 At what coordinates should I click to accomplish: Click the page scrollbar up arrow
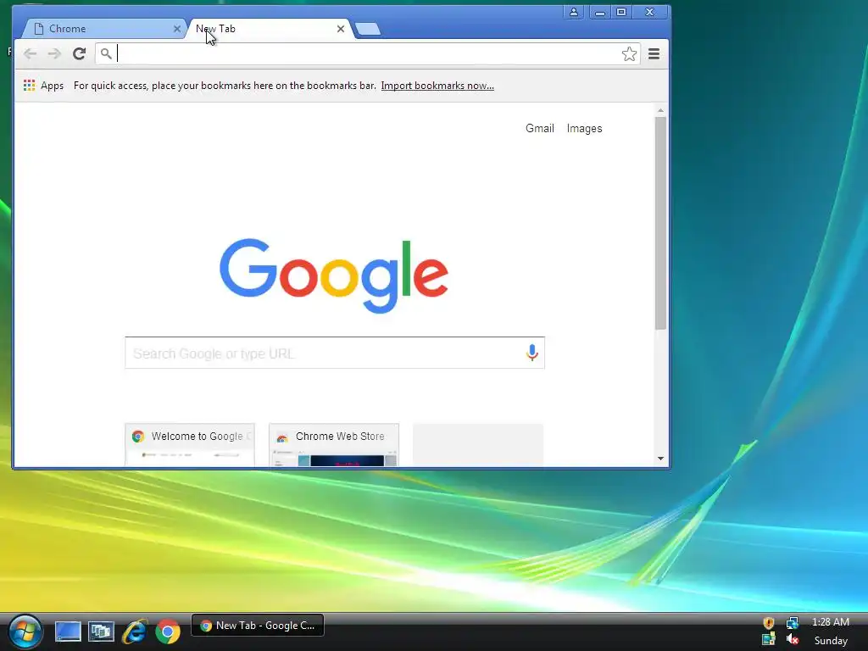(x=660, y=111)
